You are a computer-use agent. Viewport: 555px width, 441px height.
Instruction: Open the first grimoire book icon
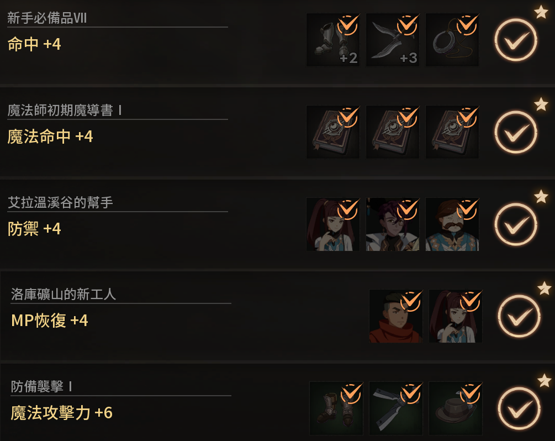332,132
